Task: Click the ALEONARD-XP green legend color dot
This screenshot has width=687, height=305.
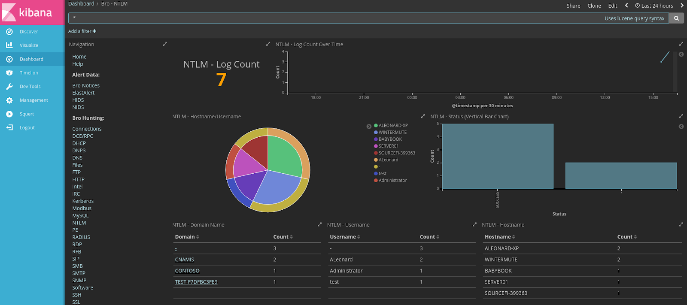Action: coord(376,126)
